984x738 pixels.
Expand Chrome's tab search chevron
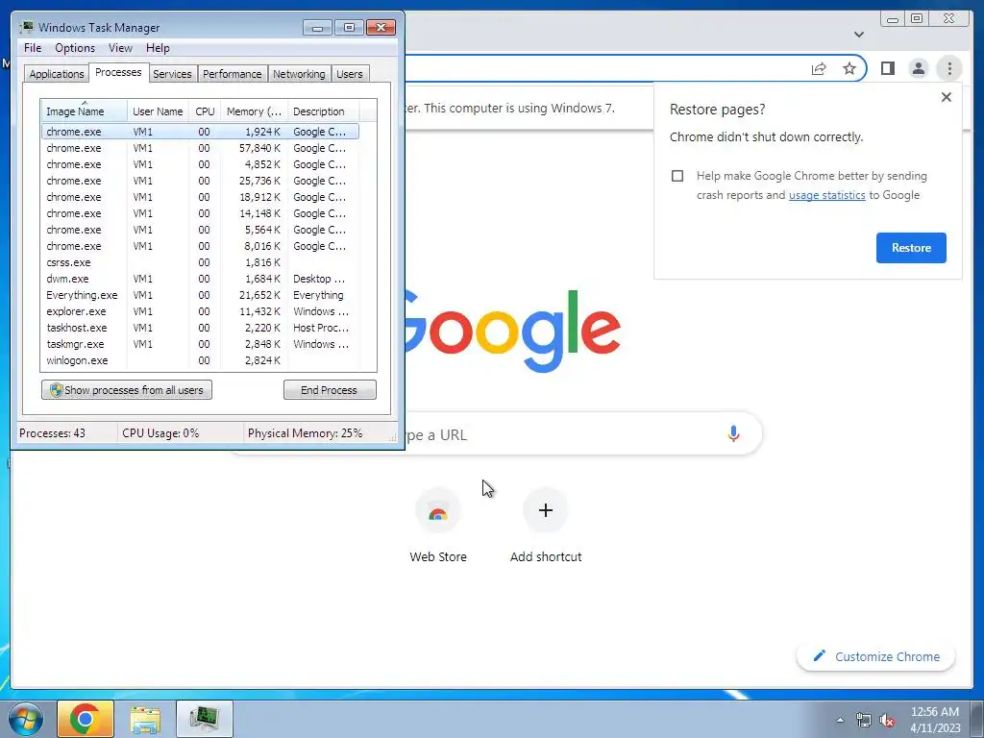(x=859, y=35)
